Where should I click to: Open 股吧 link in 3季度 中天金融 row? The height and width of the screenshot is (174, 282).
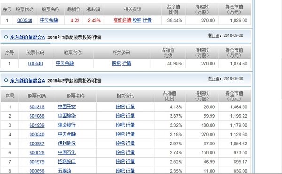[117, 63]
